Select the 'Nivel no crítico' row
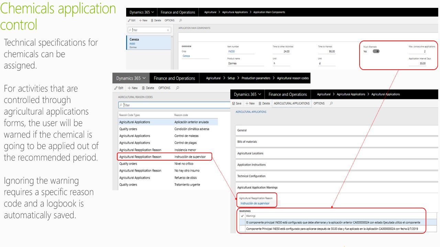 point(168,164)
